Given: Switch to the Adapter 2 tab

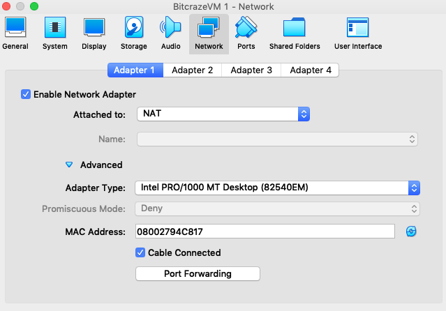Looking at the screenshot, I should point(192,70).
